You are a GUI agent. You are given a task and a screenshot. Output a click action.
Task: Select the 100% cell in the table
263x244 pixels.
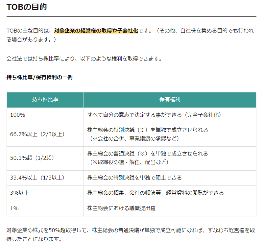18,115
